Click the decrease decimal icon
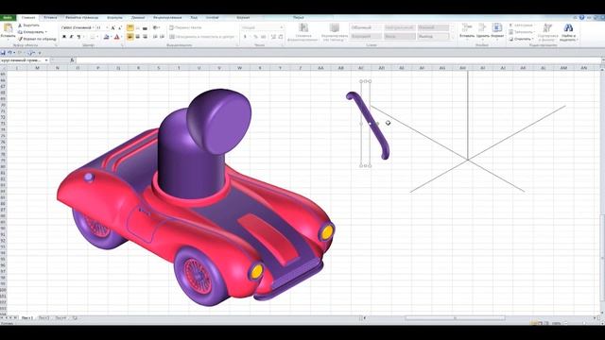The image size is (605, 340). (281, 37)
